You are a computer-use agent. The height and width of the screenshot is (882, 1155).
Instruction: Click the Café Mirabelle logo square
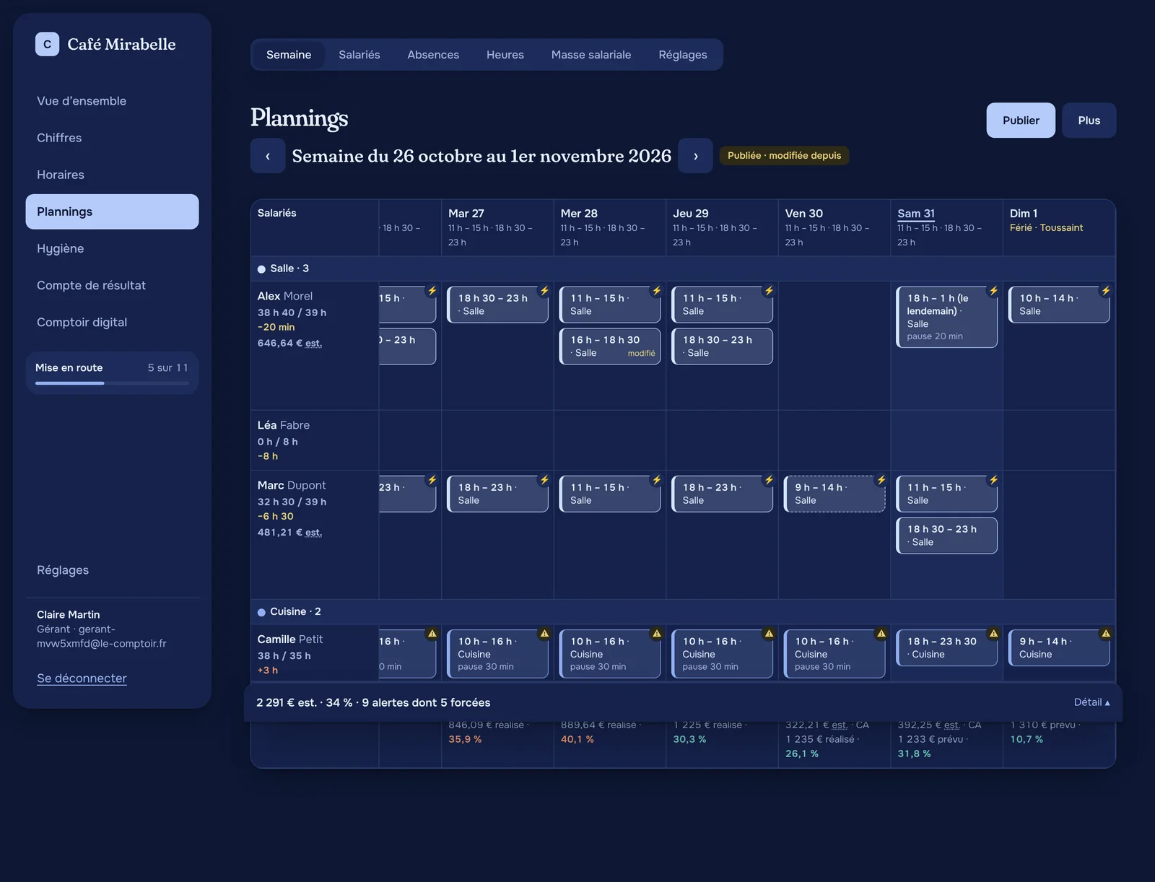(47, 44)
